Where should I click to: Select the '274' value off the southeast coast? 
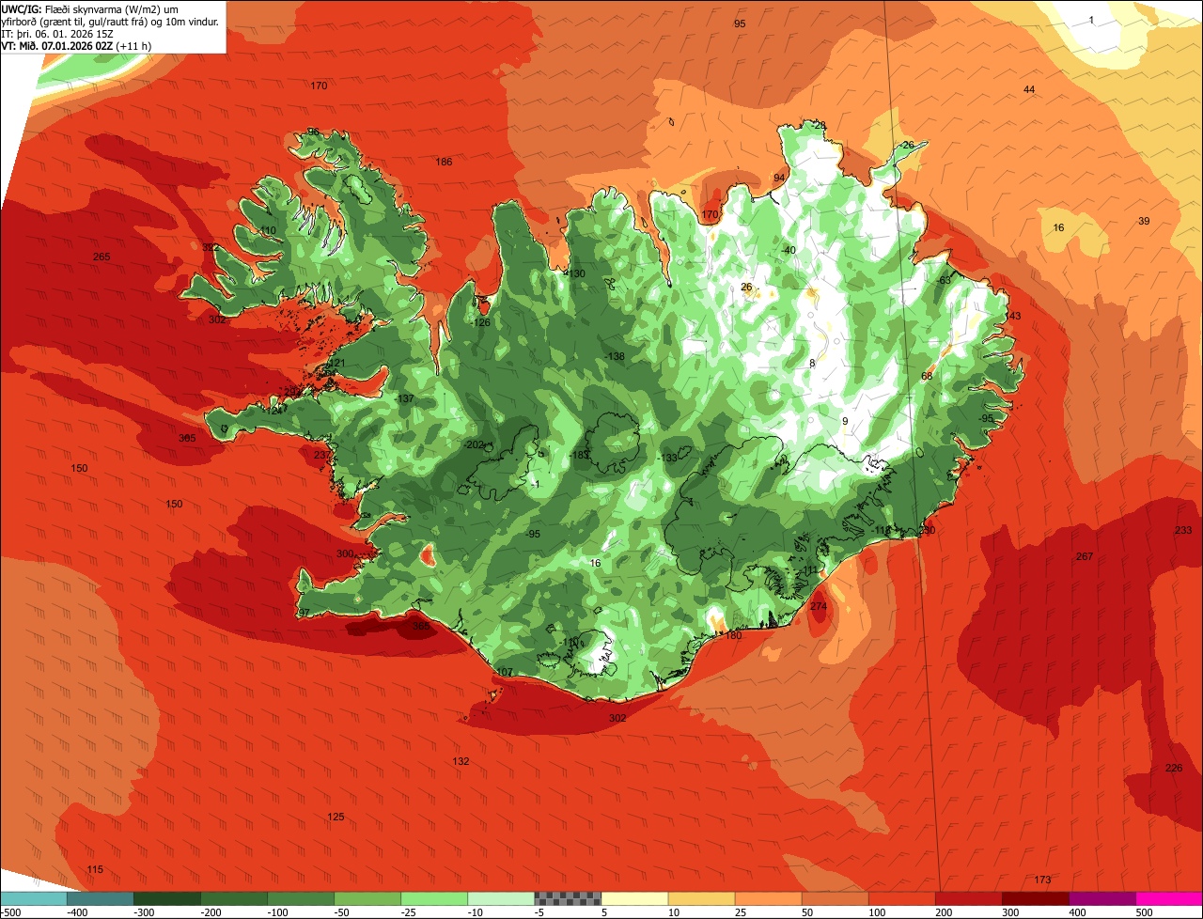tap(819, 606)
